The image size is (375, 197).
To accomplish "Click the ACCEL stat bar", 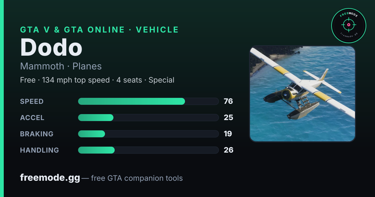I will coord(148,118).
